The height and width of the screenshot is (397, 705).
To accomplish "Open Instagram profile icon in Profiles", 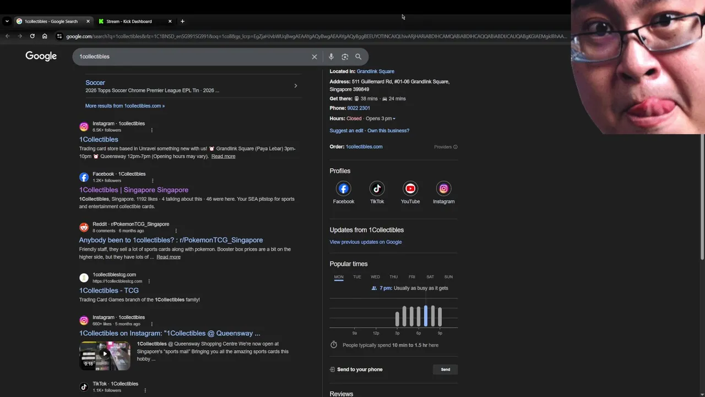I will (x=443, y=189).
